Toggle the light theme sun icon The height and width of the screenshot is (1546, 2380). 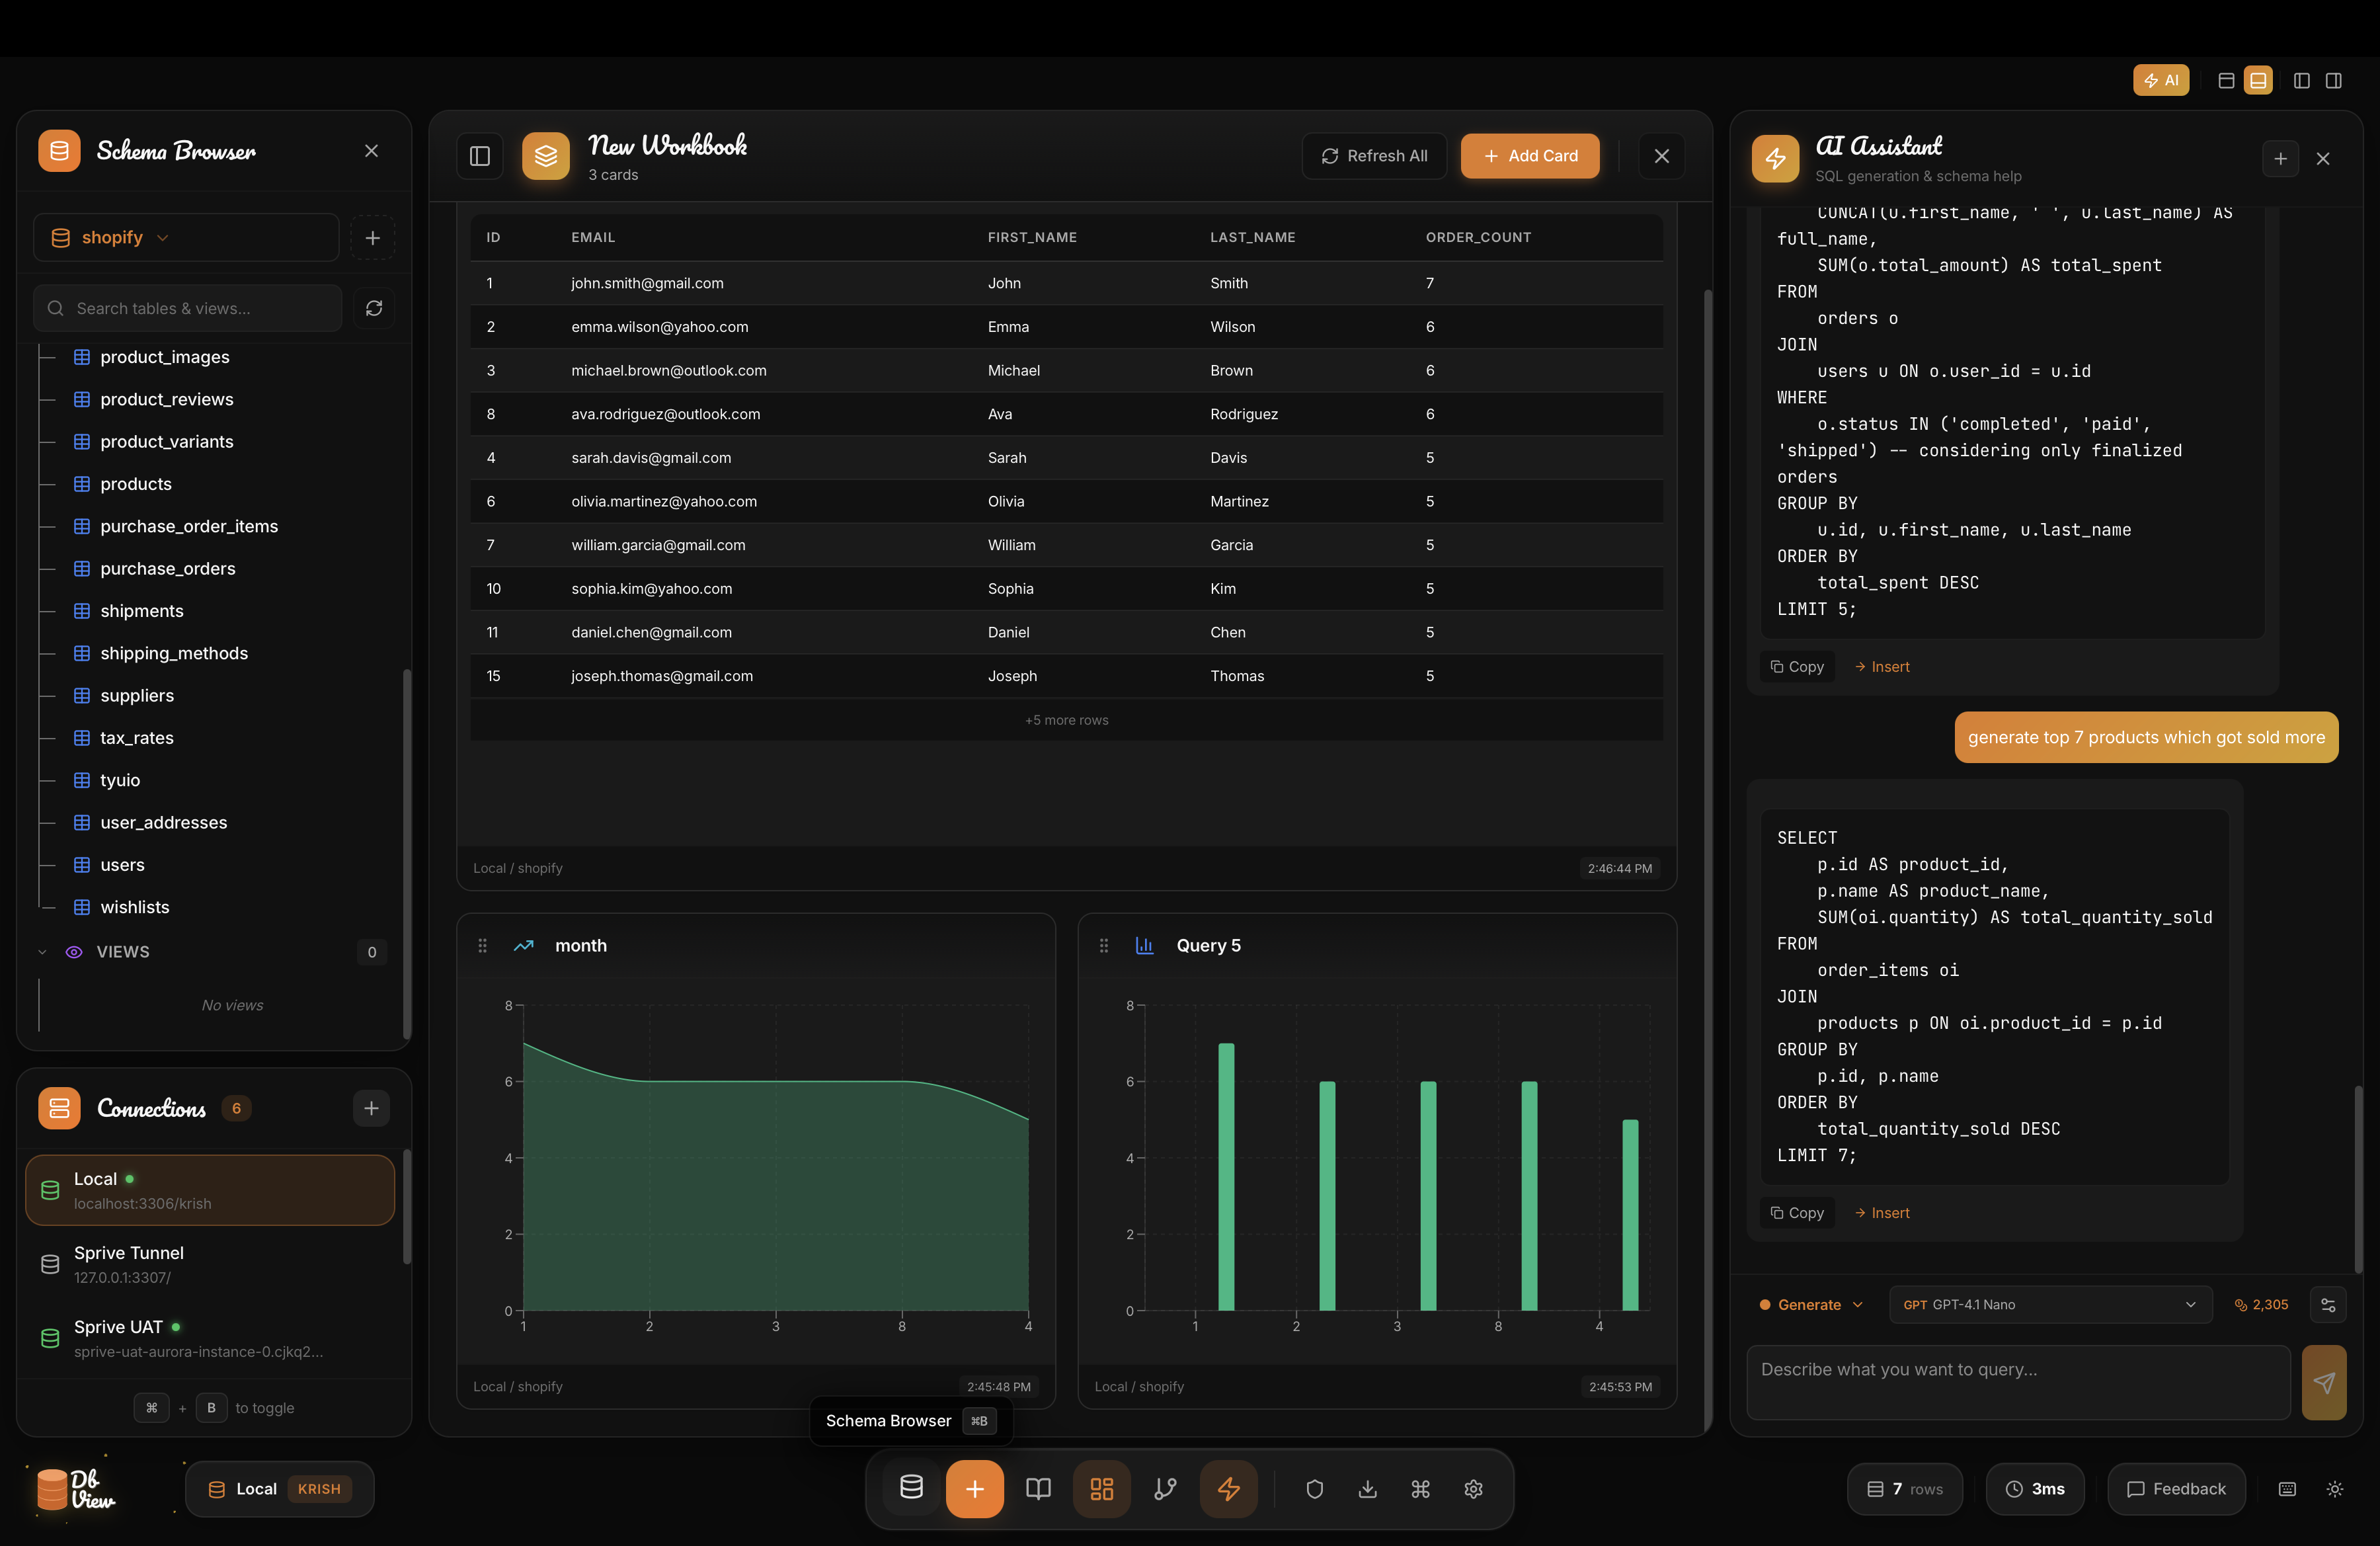pyautogui.click(x=2336, y=1489)
